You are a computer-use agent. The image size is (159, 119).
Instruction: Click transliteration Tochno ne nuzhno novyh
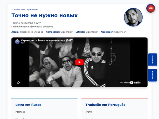(x=26, y=23)
